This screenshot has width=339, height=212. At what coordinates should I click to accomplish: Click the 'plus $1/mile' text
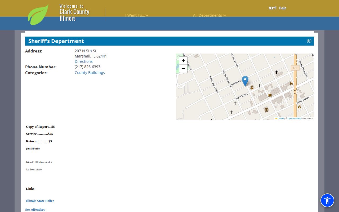33,149
